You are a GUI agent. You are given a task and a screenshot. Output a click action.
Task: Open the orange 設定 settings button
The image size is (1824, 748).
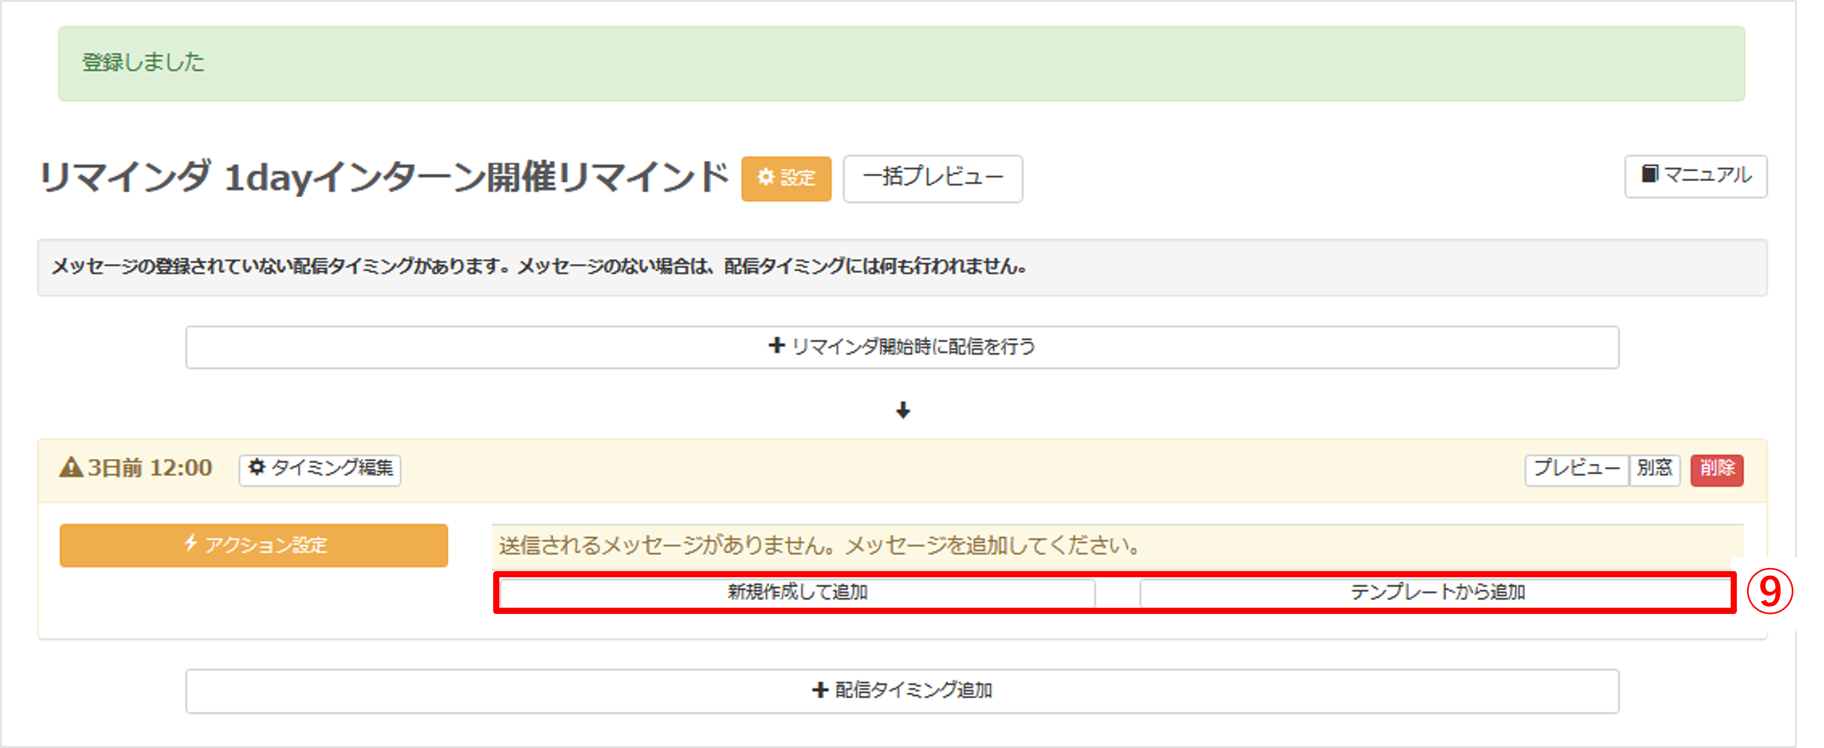pyautogui.click(x=786, y=179)
